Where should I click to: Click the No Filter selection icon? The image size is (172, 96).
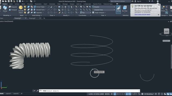(125, 9)
